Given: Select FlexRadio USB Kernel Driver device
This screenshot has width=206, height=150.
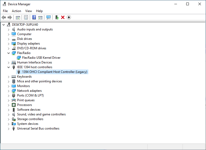Looking at the screenshot, I should (x=41, y=58).
